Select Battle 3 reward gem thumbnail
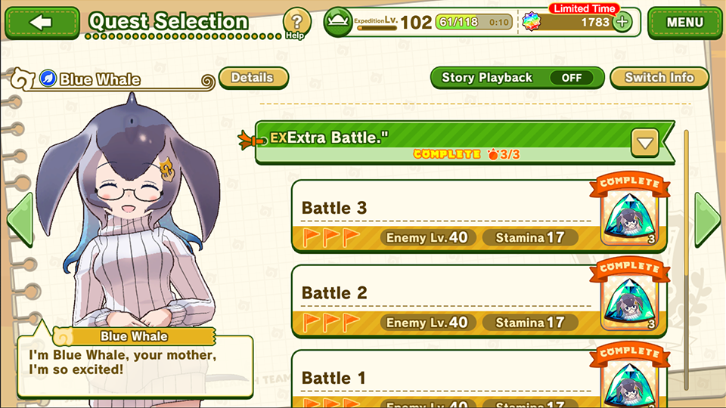The image size is (726, 408). 629,217
